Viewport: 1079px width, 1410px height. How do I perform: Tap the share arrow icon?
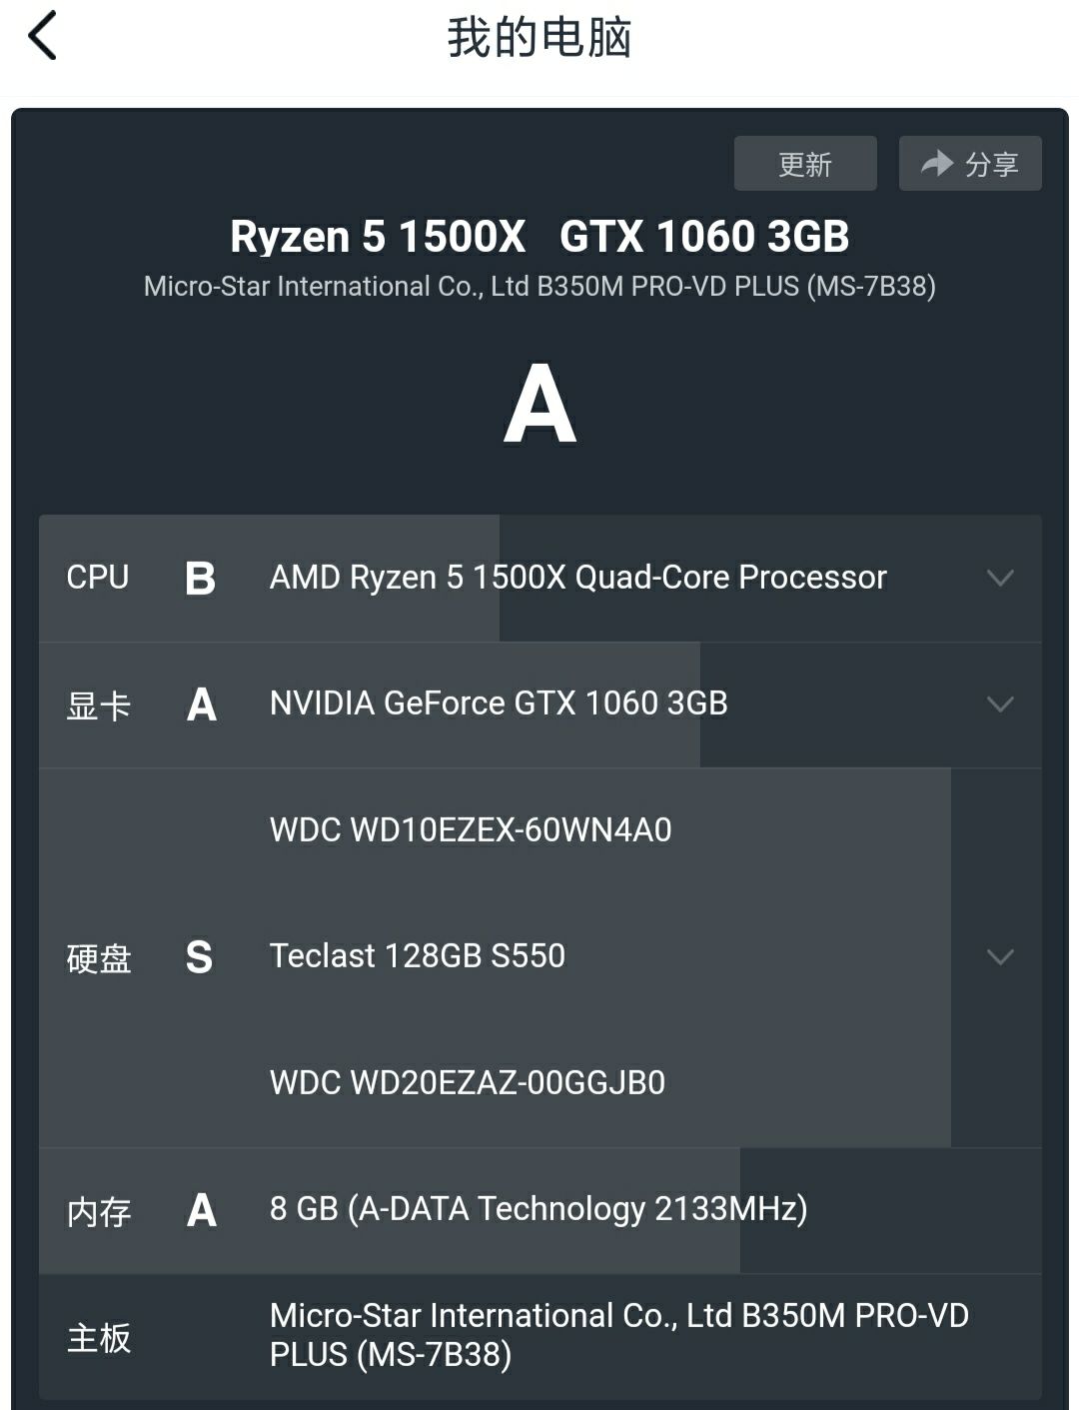click(937, 163)
